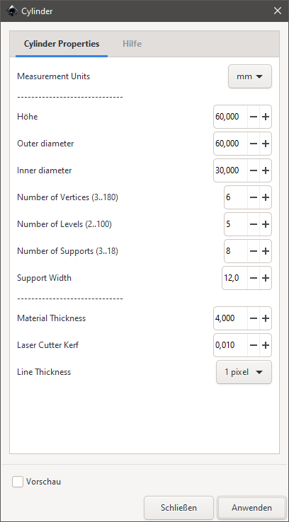Open the Measurement Units mm dropdown
Viewport: 289px width, 522px height.
tap(250, 76)
